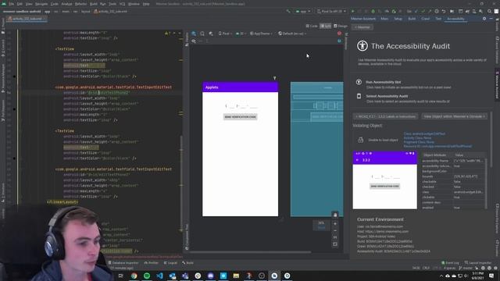Click the violating object screenshot thumbnail
The width and height of the screenshot is (500, 281).
384,180
